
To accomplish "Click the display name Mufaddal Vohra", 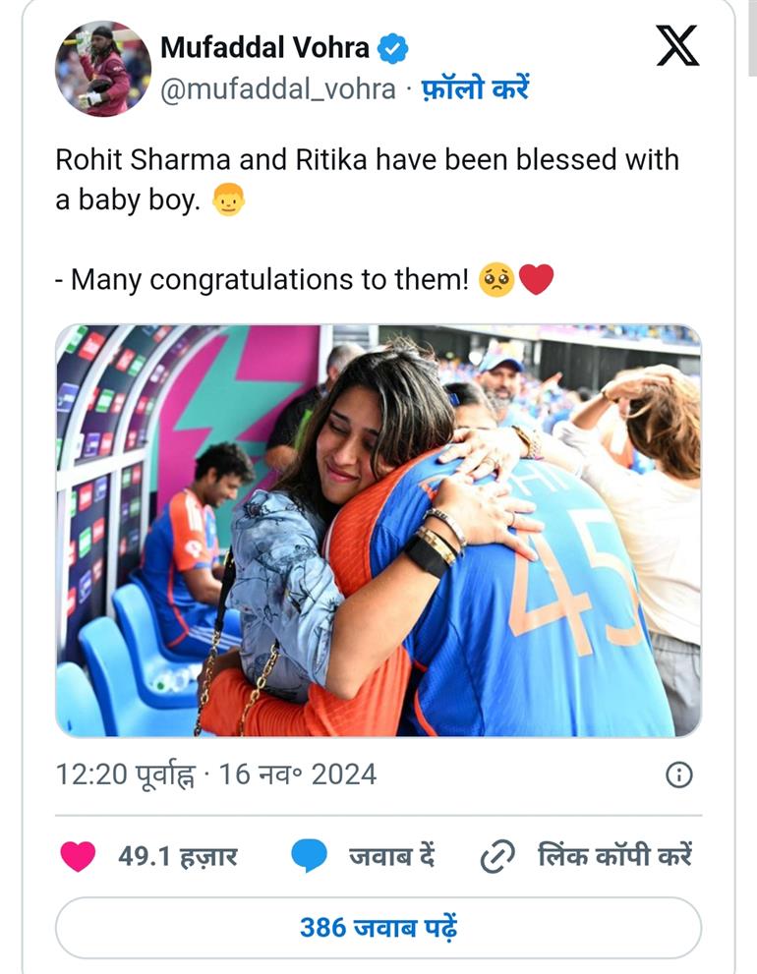I will point(264,47).
